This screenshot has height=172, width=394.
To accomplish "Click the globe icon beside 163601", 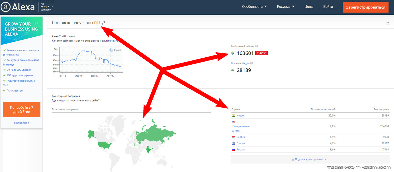I will (232, 53).
